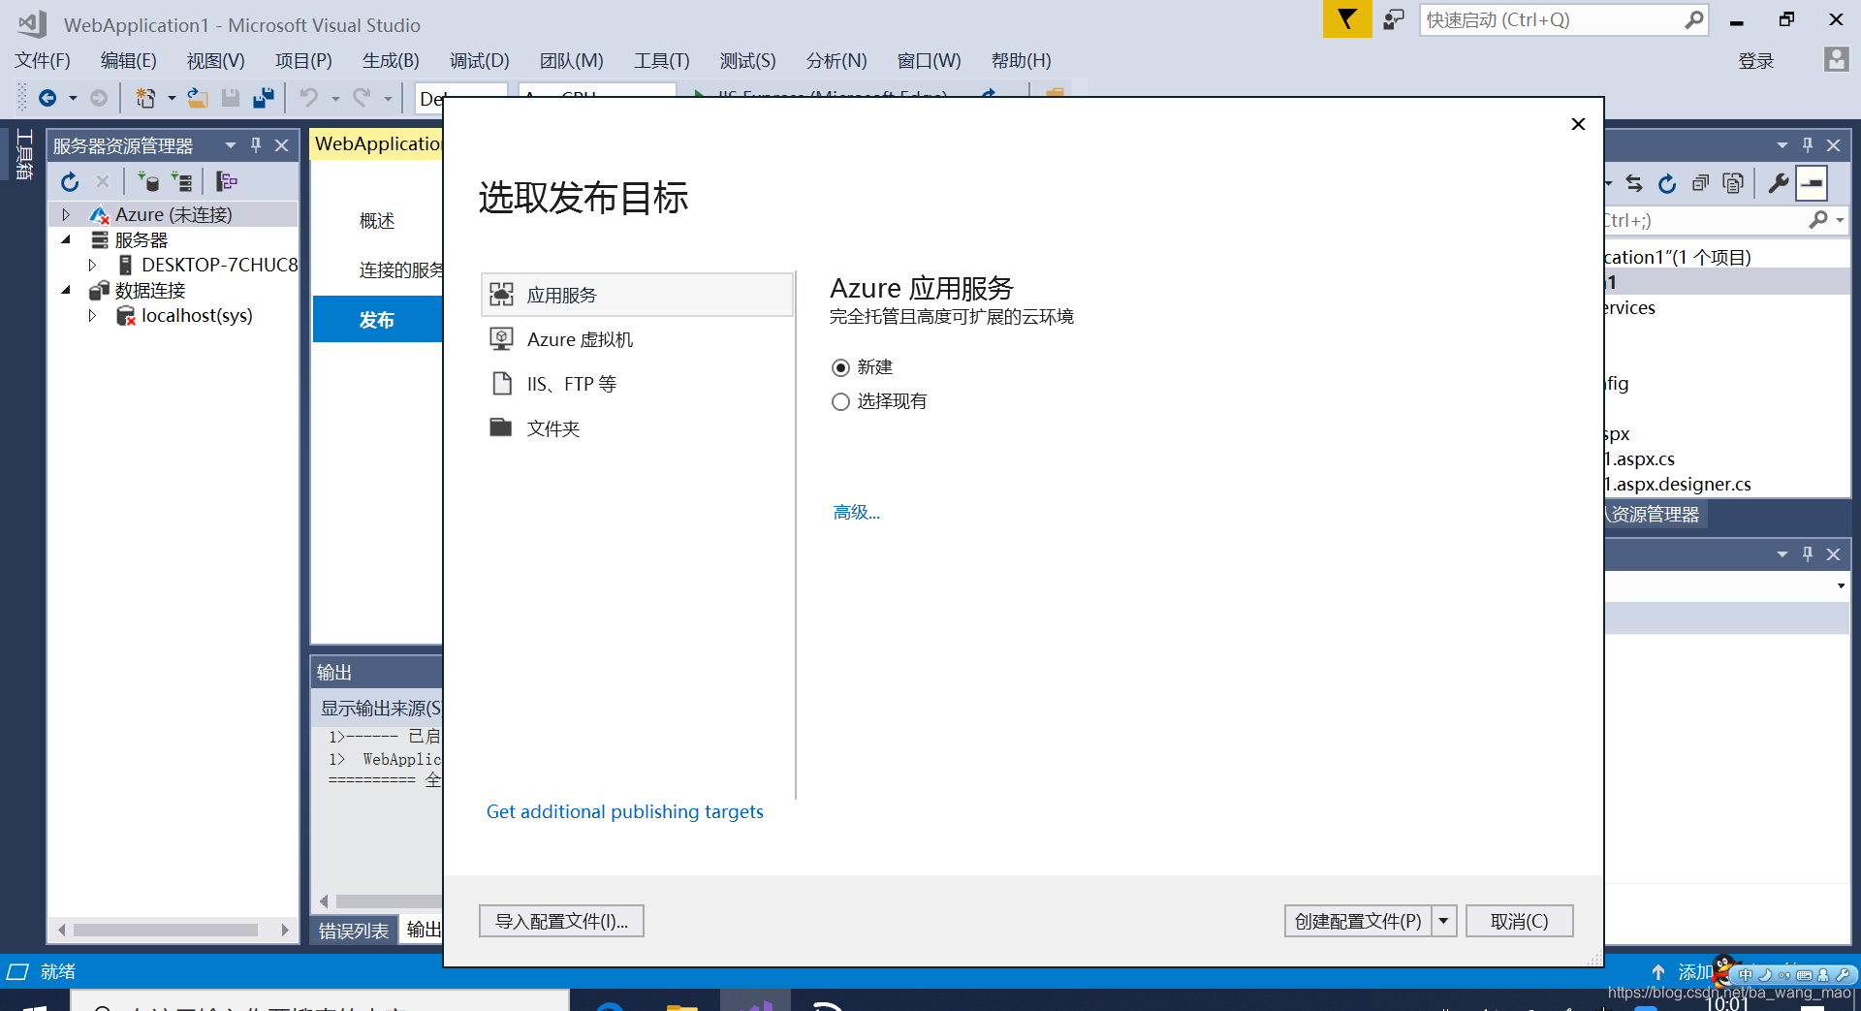Click the New Project toolbar icon
Screen dimensions: 1861x1011
click(x=145, y=98)
